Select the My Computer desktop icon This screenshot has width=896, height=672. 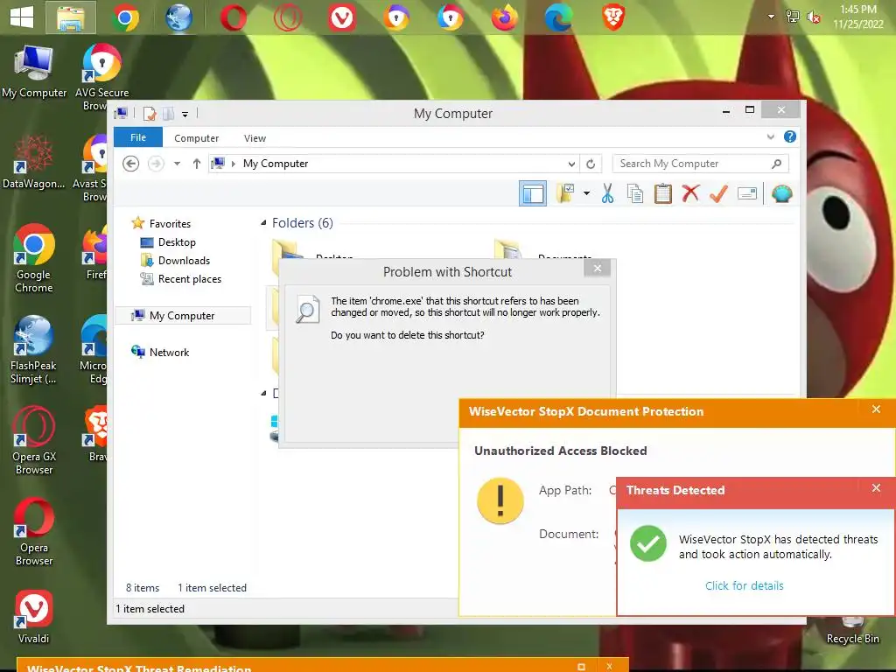[34, 72]
